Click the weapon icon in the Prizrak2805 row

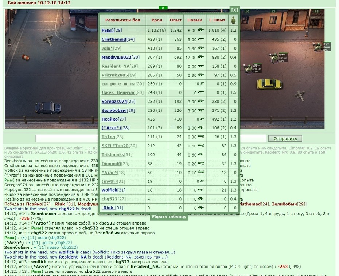[x=201, y=75]
